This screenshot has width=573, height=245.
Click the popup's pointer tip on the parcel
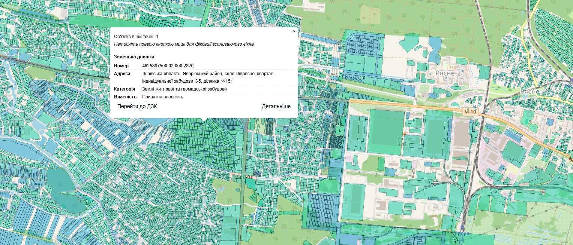[204, 120]
